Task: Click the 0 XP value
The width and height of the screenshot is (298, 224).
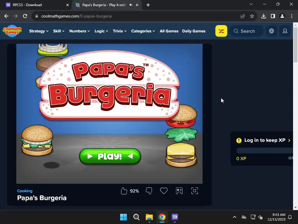Action: (241, 158)
